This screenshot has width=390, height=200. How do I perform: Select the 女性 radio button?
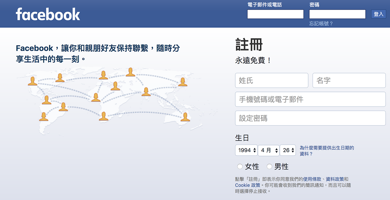point(240,167)
